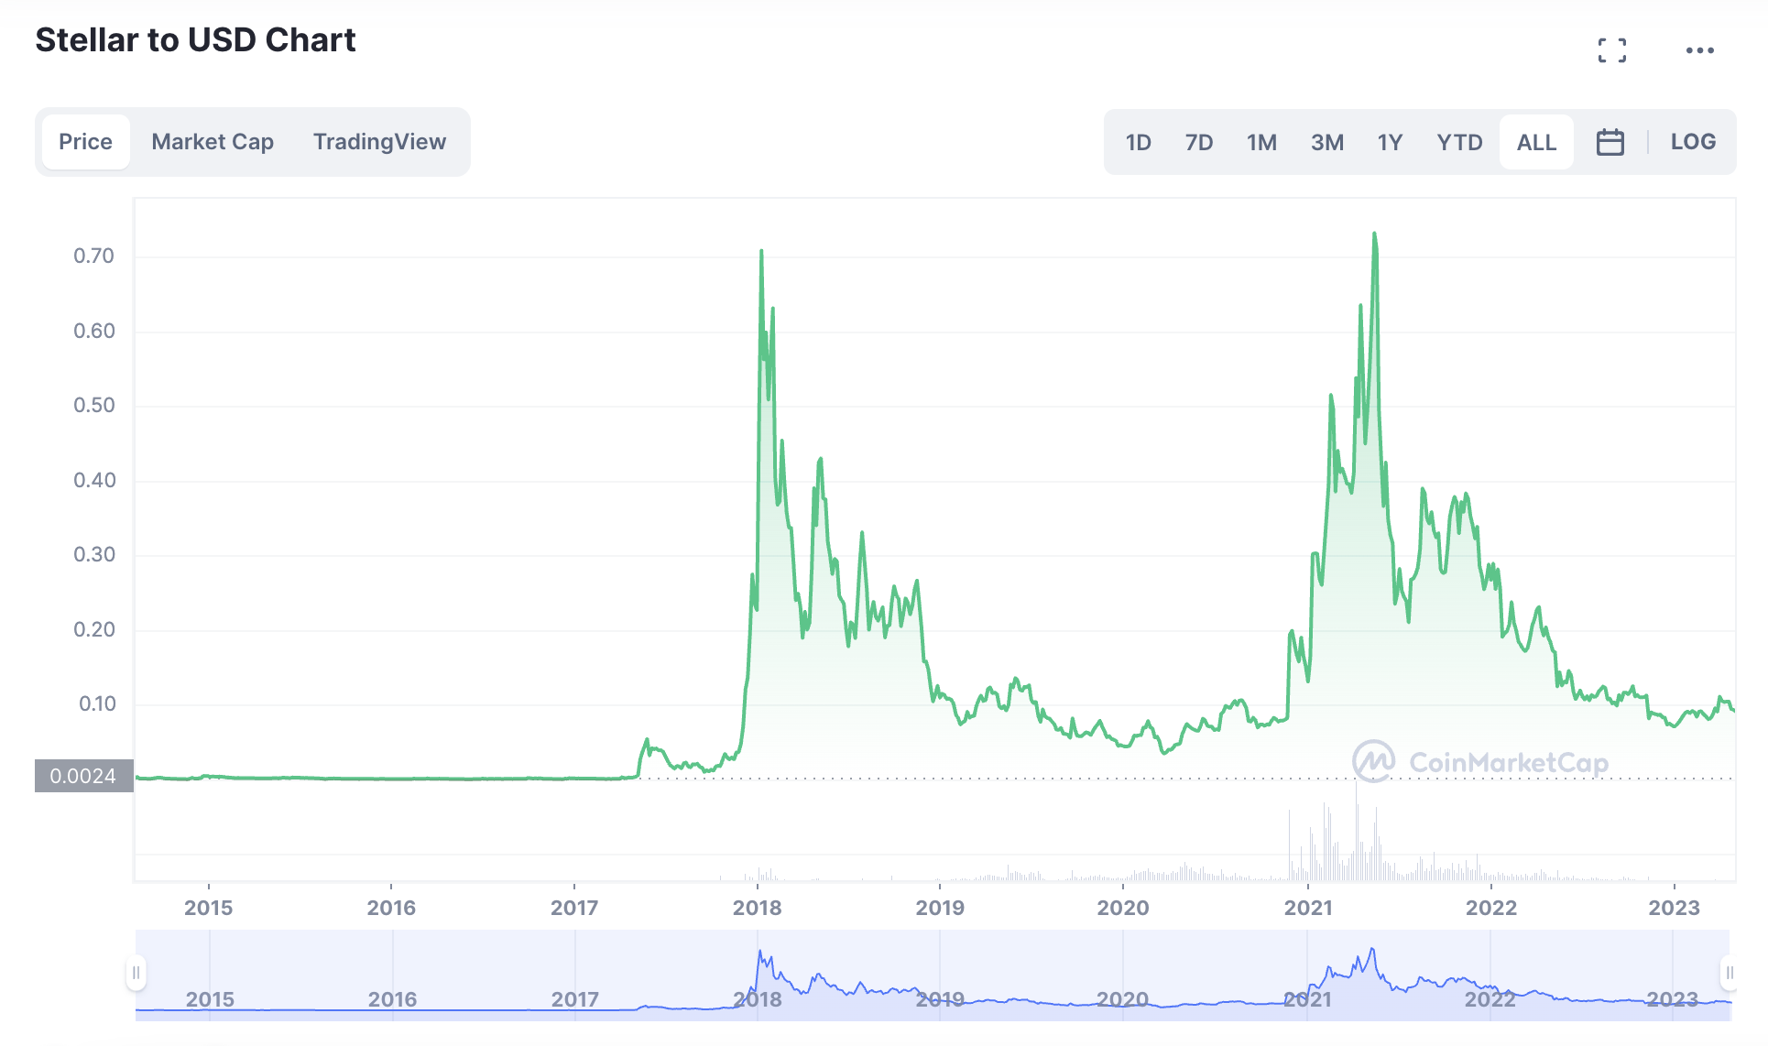Select the ALL time range
The image size is (1768, 1046).
(x=1537, y=142)
